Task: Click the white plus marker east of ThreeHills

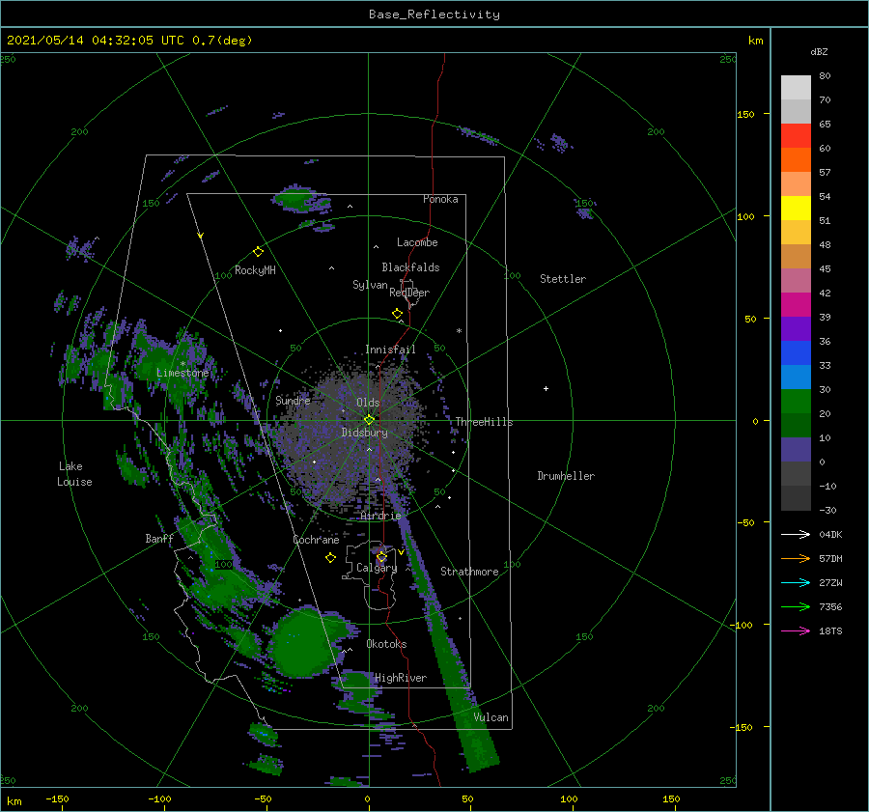Action: [x=546, y=388]
